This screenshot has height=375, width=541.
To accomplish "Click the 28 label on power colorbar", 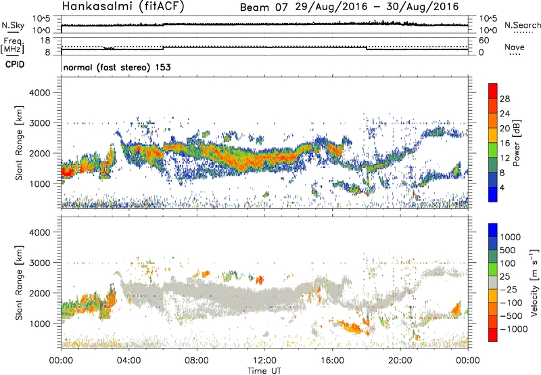I will (x=504, y=100).
